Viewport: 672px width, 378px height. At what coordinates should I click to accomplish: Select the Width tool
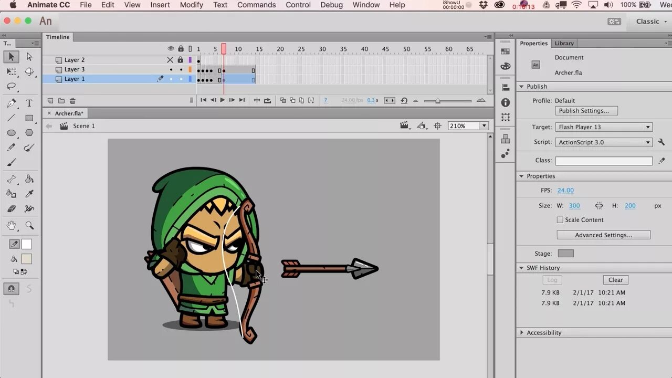tap(29, 209)
